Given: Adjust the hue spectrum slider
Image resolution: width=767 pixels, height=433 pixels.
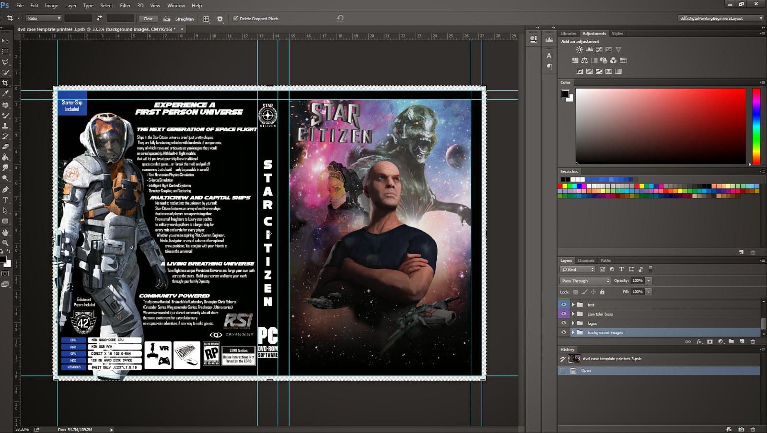Looking at the screenshot, I should tap(756, 127).
